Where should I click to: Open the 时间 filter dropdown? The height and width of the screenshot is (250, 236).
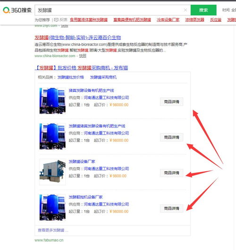229,10
